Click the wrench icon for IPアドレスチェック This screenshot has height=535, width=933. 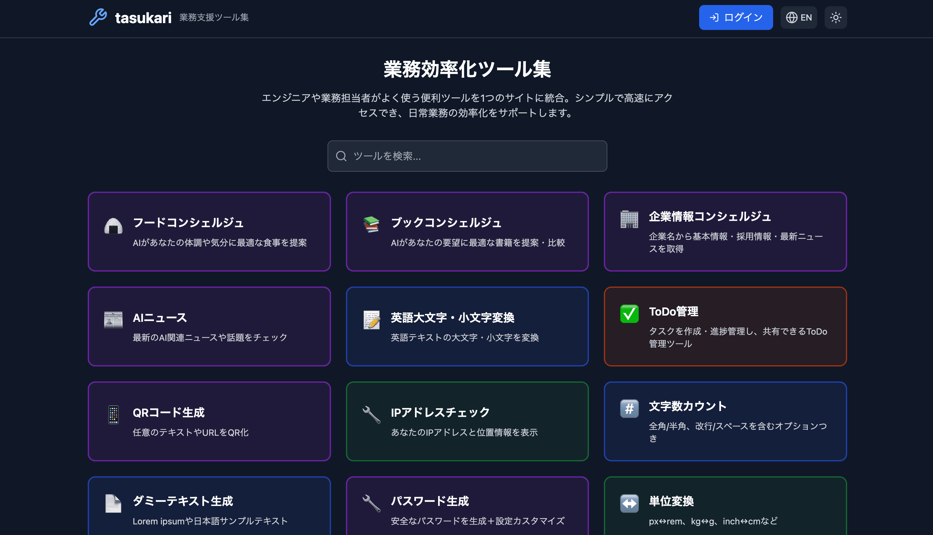point(371,415)
